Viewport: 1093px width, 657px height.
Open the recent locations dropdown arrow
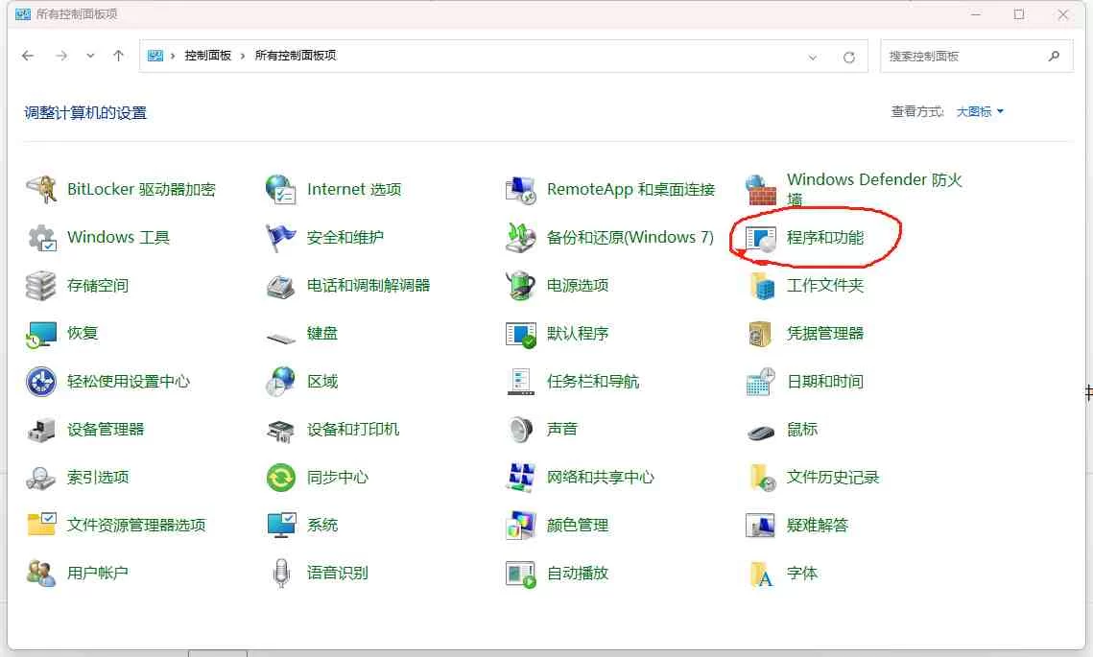pos(90,56)
